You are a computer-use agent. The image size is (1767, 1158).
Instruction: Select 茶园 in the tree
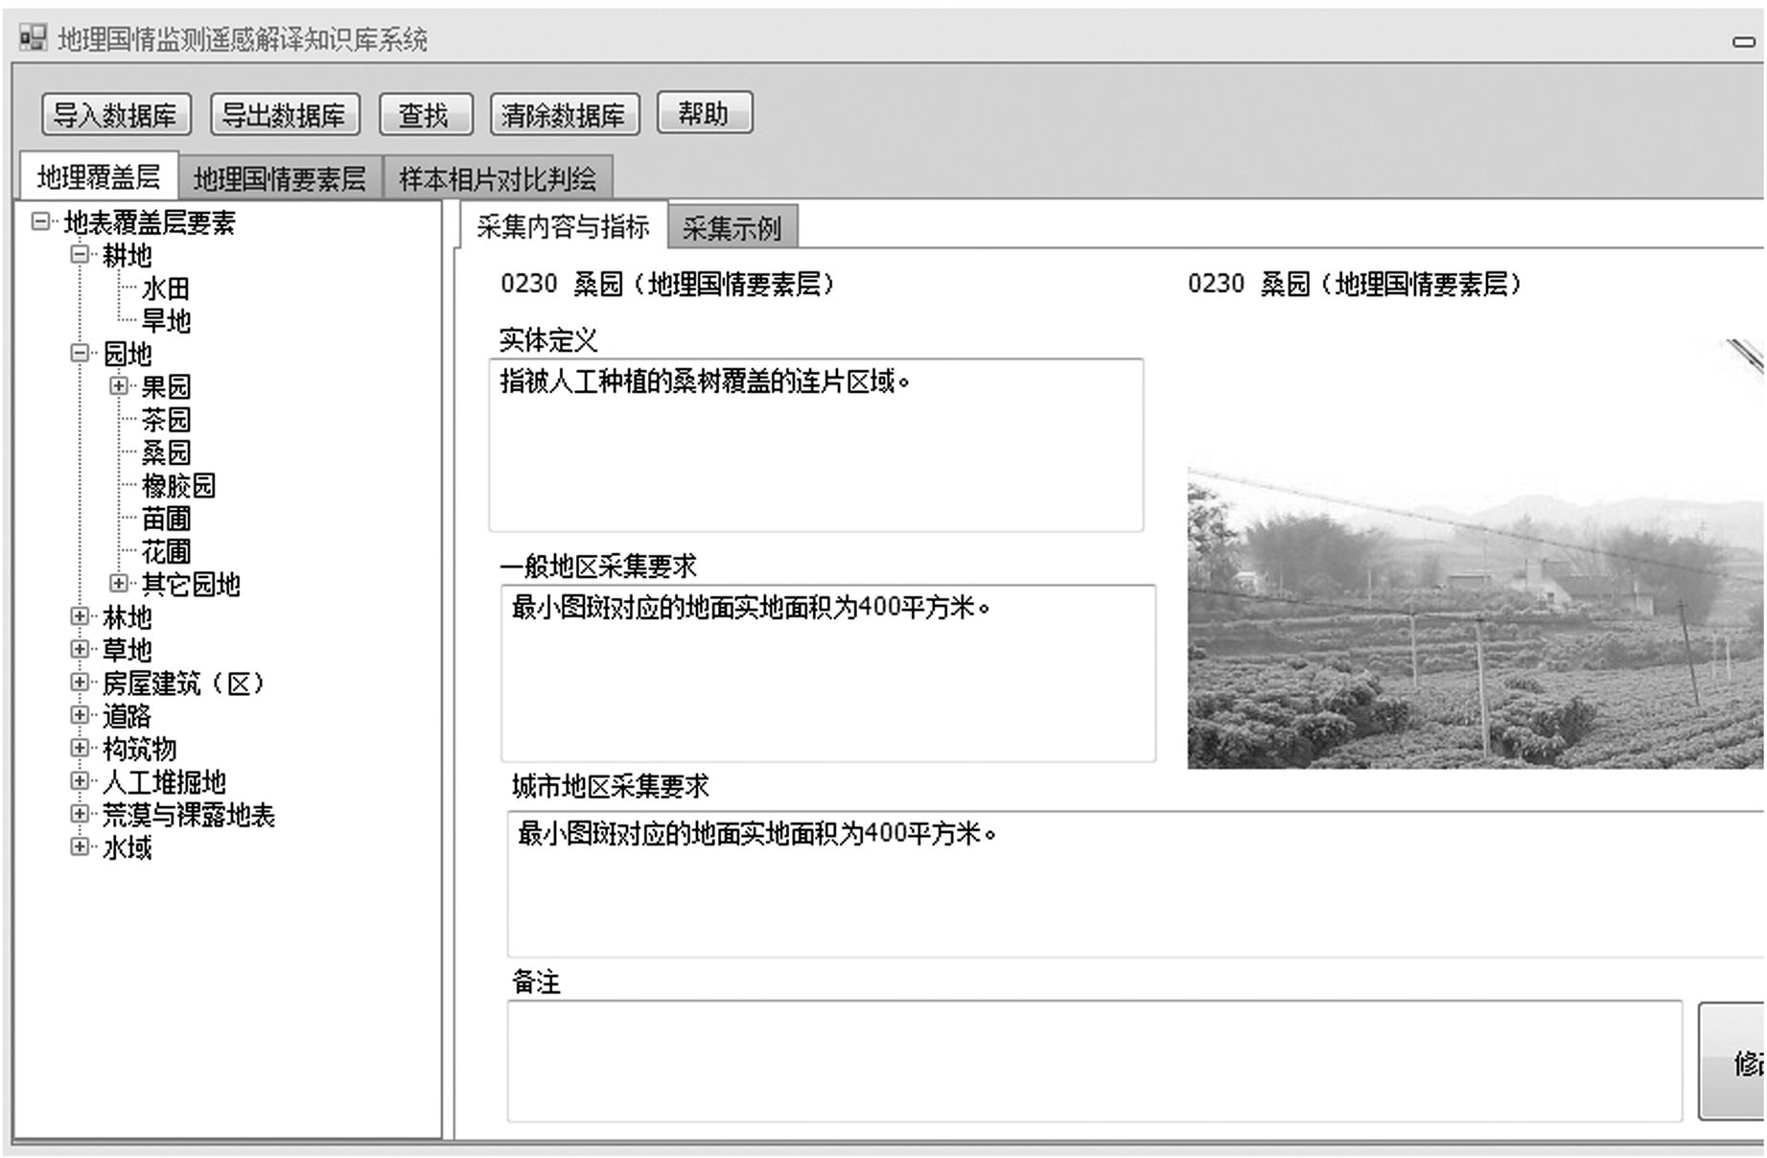[166, 420]
